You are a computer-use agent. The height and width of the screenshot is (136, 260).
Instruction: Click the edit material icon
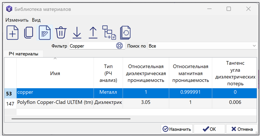click(x=44, y=32)
